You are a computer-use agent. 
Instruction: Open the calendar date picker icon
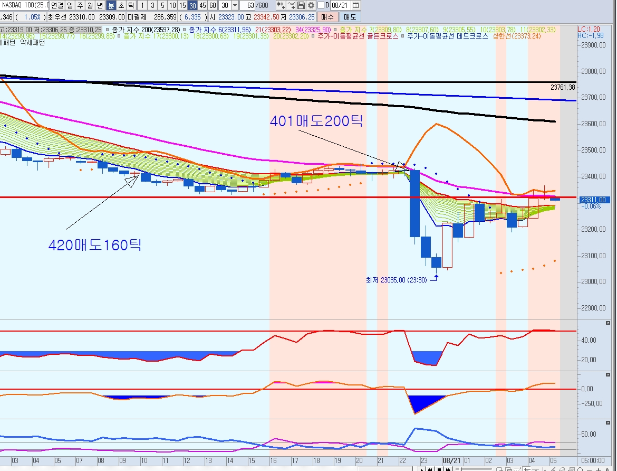pyautogui.click(x=356, y=5)
